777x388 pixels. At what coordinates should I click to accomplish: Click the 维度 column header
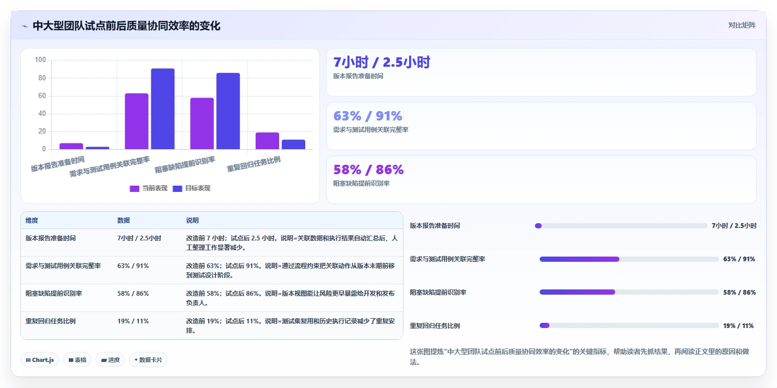pos(32,221)
